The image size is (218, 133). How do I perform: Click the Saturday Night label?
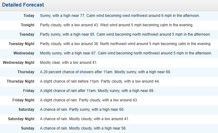21,119
